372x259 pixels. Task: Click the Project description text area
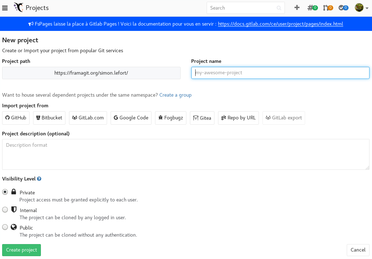coord(186,154)
